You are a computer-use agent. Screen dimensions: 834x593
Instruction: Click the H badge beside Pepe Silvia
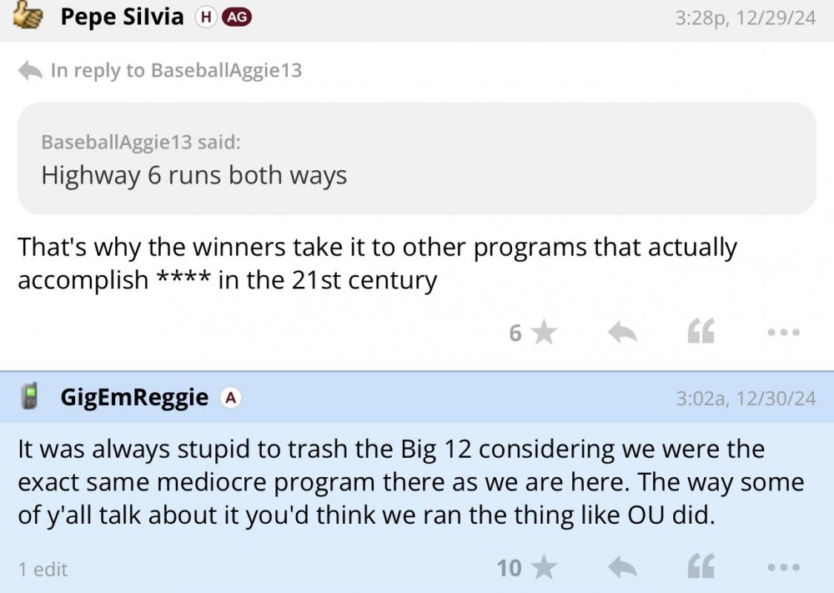[x=204, y=18]
